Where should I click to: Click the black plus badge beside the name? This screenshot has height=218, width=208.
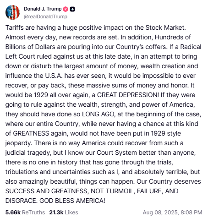click(72, 9)
